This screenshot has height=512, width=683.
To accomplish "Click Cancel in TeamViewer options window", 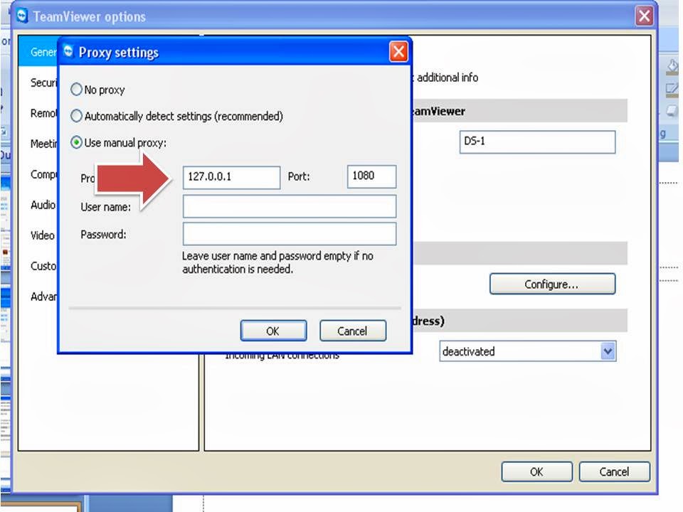I will (614, 471).
